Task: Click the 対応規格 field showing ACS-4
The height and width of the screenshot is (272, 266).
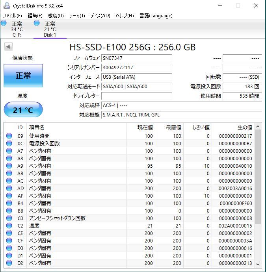Action: [x=181, y=105]
